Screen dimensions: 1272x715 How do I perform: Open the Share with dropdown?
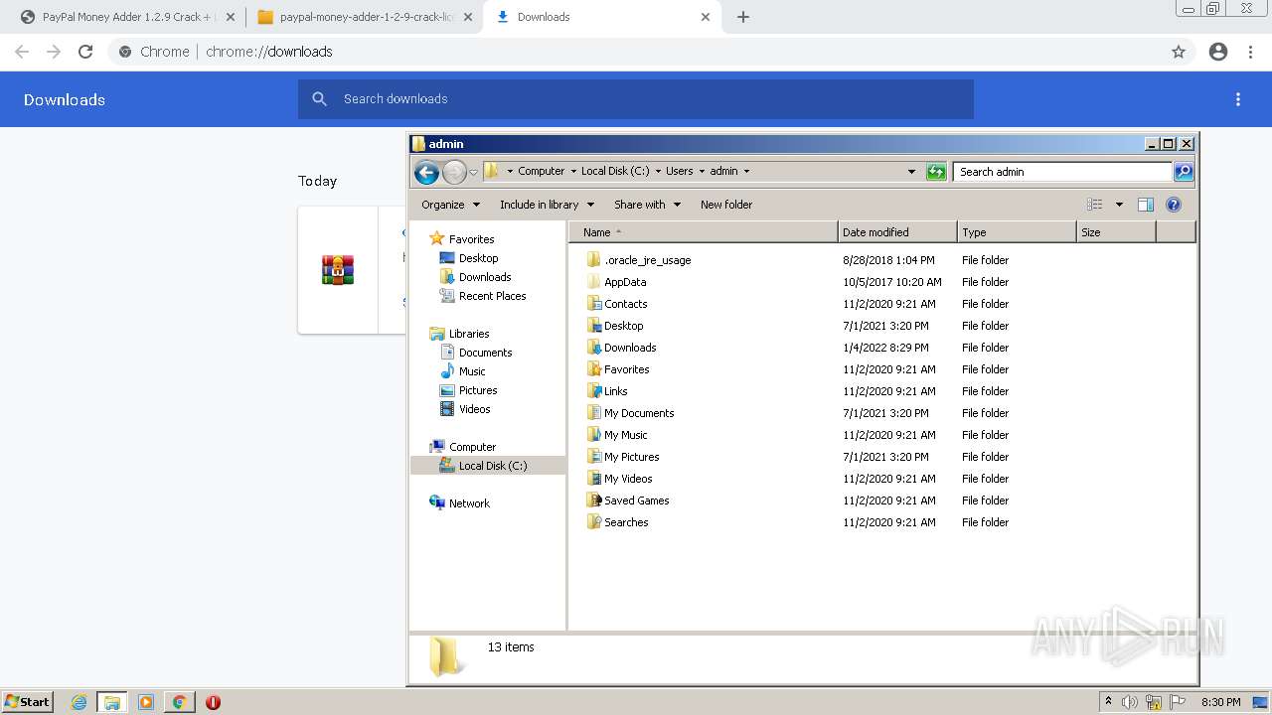[x=648, y=205]
